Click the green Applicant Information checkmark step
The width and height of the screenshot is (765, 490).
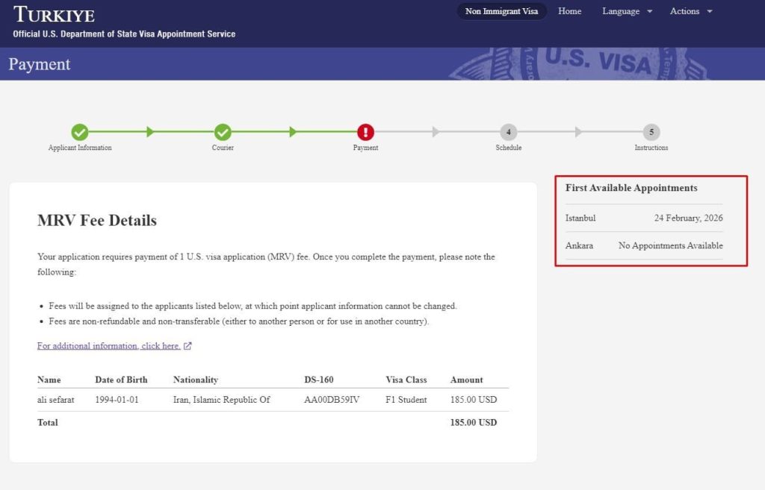pos(80,132)
